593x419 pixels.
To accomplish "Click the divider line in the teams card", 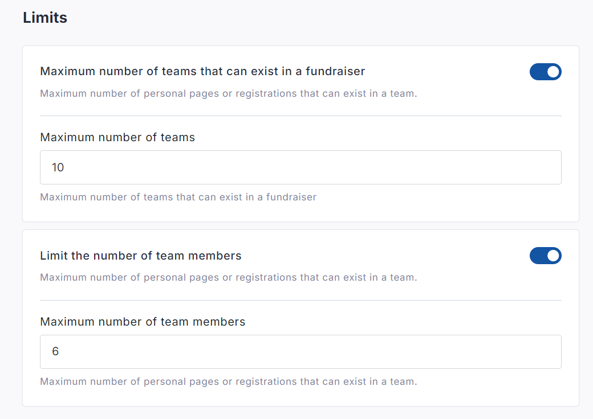I will [x=300, y=116].
